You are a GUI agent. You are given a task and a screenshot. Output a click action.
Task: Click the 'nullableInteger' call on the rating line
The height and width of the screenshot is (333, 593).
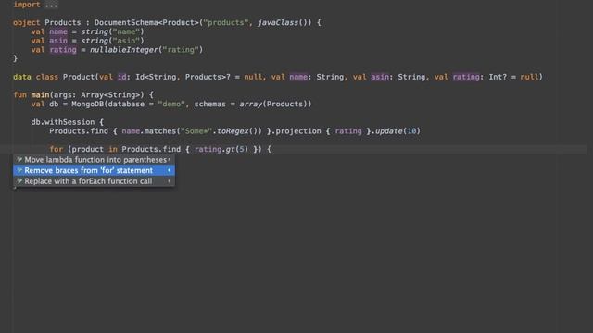click(x=123, y=50)
